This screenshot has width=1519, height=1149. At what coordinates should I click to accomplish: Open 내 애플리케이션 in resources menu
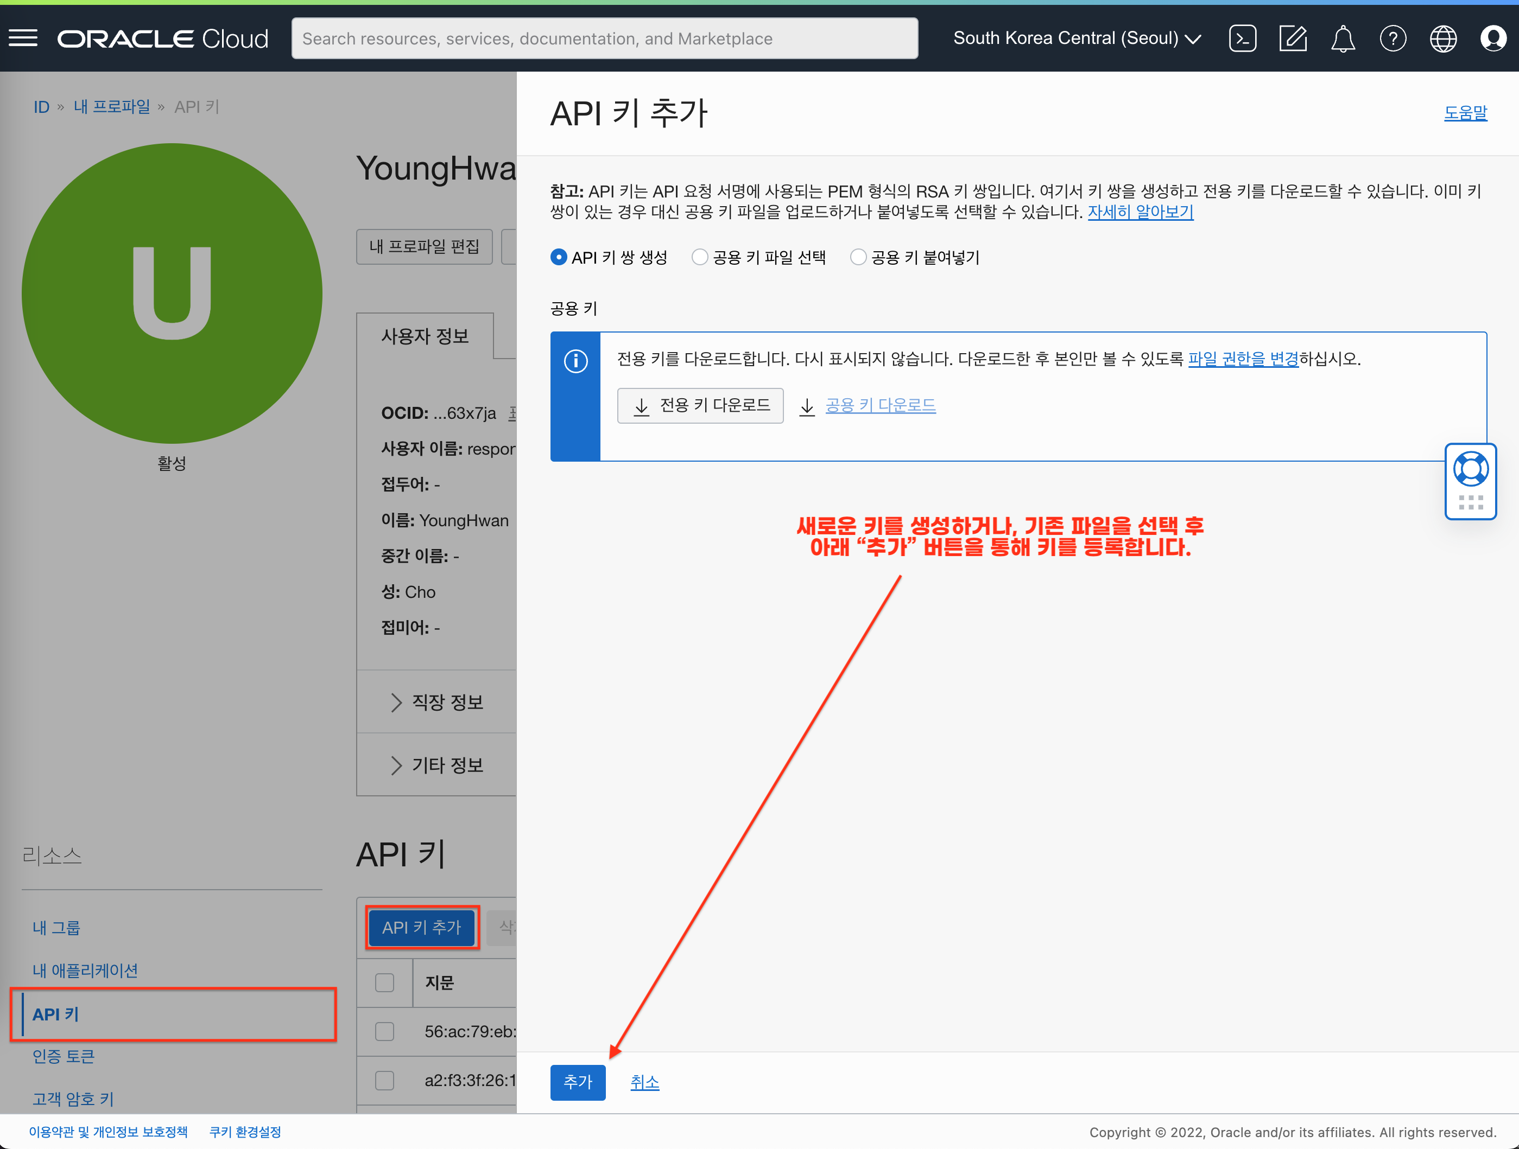tap(85, 970)
